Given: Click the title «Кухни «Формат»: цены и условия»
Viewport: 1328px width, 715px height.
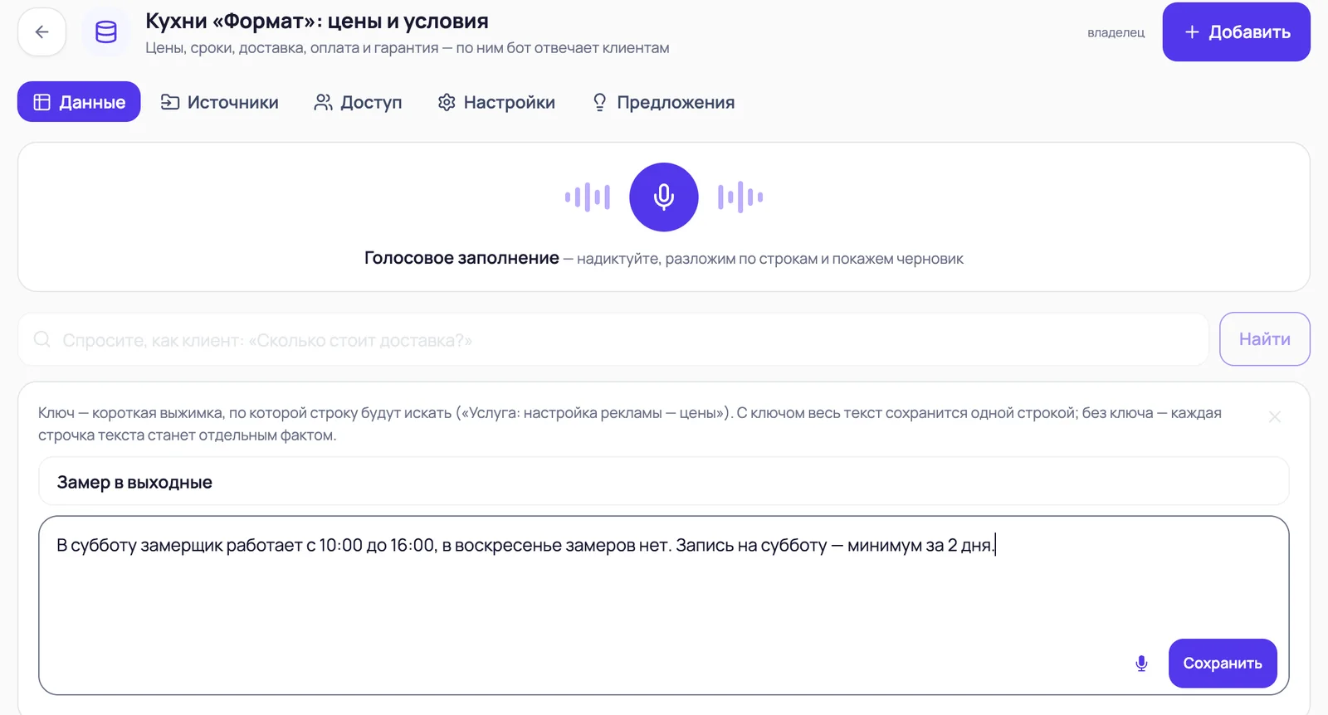Looking at the screenshot, I should (x=317, y=21).
